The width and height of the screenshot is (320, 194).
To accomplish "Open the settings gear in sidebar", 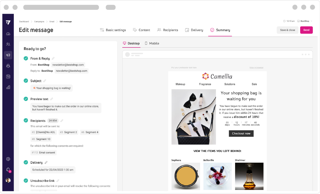I will pos(8,159).
